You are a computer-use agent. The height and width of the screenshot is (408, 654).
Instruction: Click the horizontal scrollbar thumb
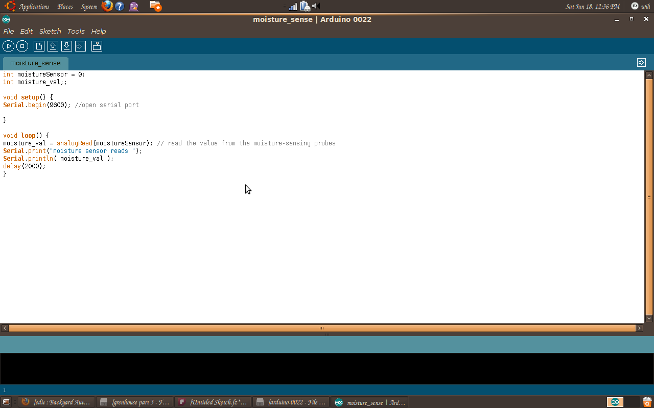(x=322, y=328)
